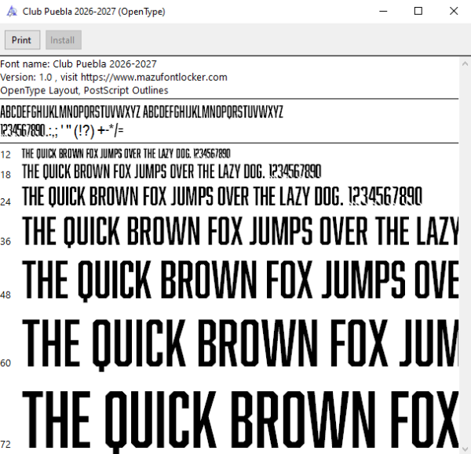Click the scrollbar up arrow
471x454 pixels.
click(x=465, y=64)
